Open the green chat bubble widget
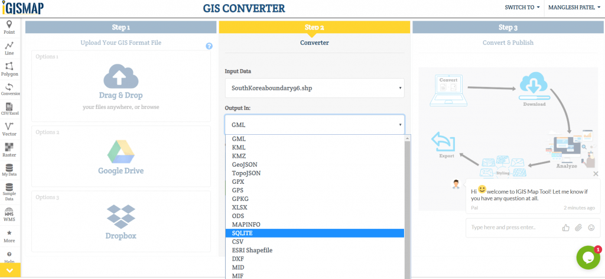 588,258
